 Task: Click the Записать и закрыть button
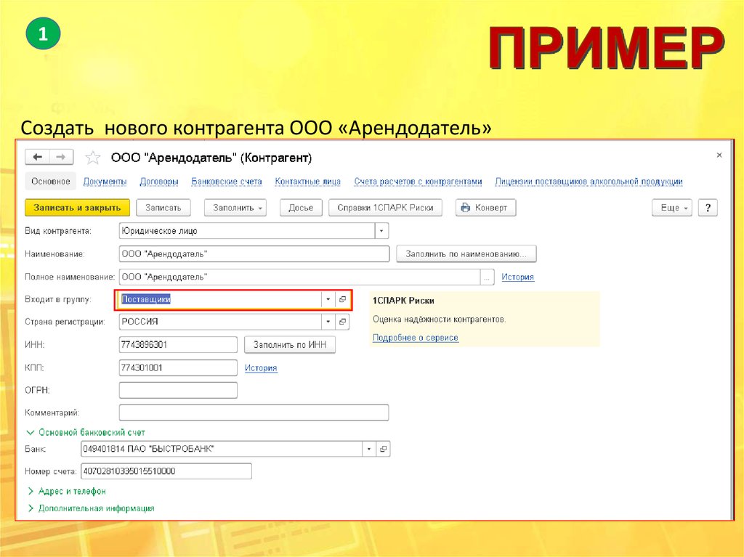click(x=77, y=208)
